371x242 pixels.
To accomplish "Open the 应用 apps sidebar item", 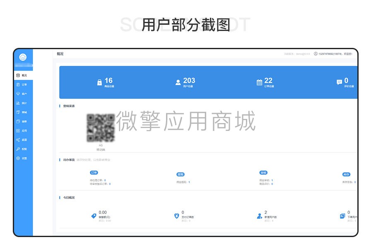I will 23,130.
